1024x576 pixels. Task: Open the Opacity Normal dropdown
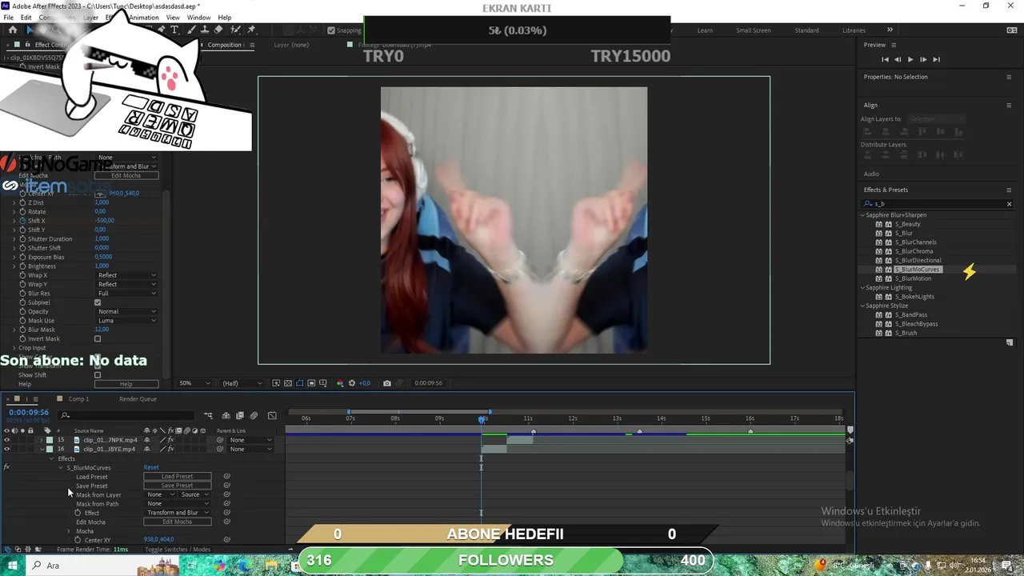tap(126, 311)
